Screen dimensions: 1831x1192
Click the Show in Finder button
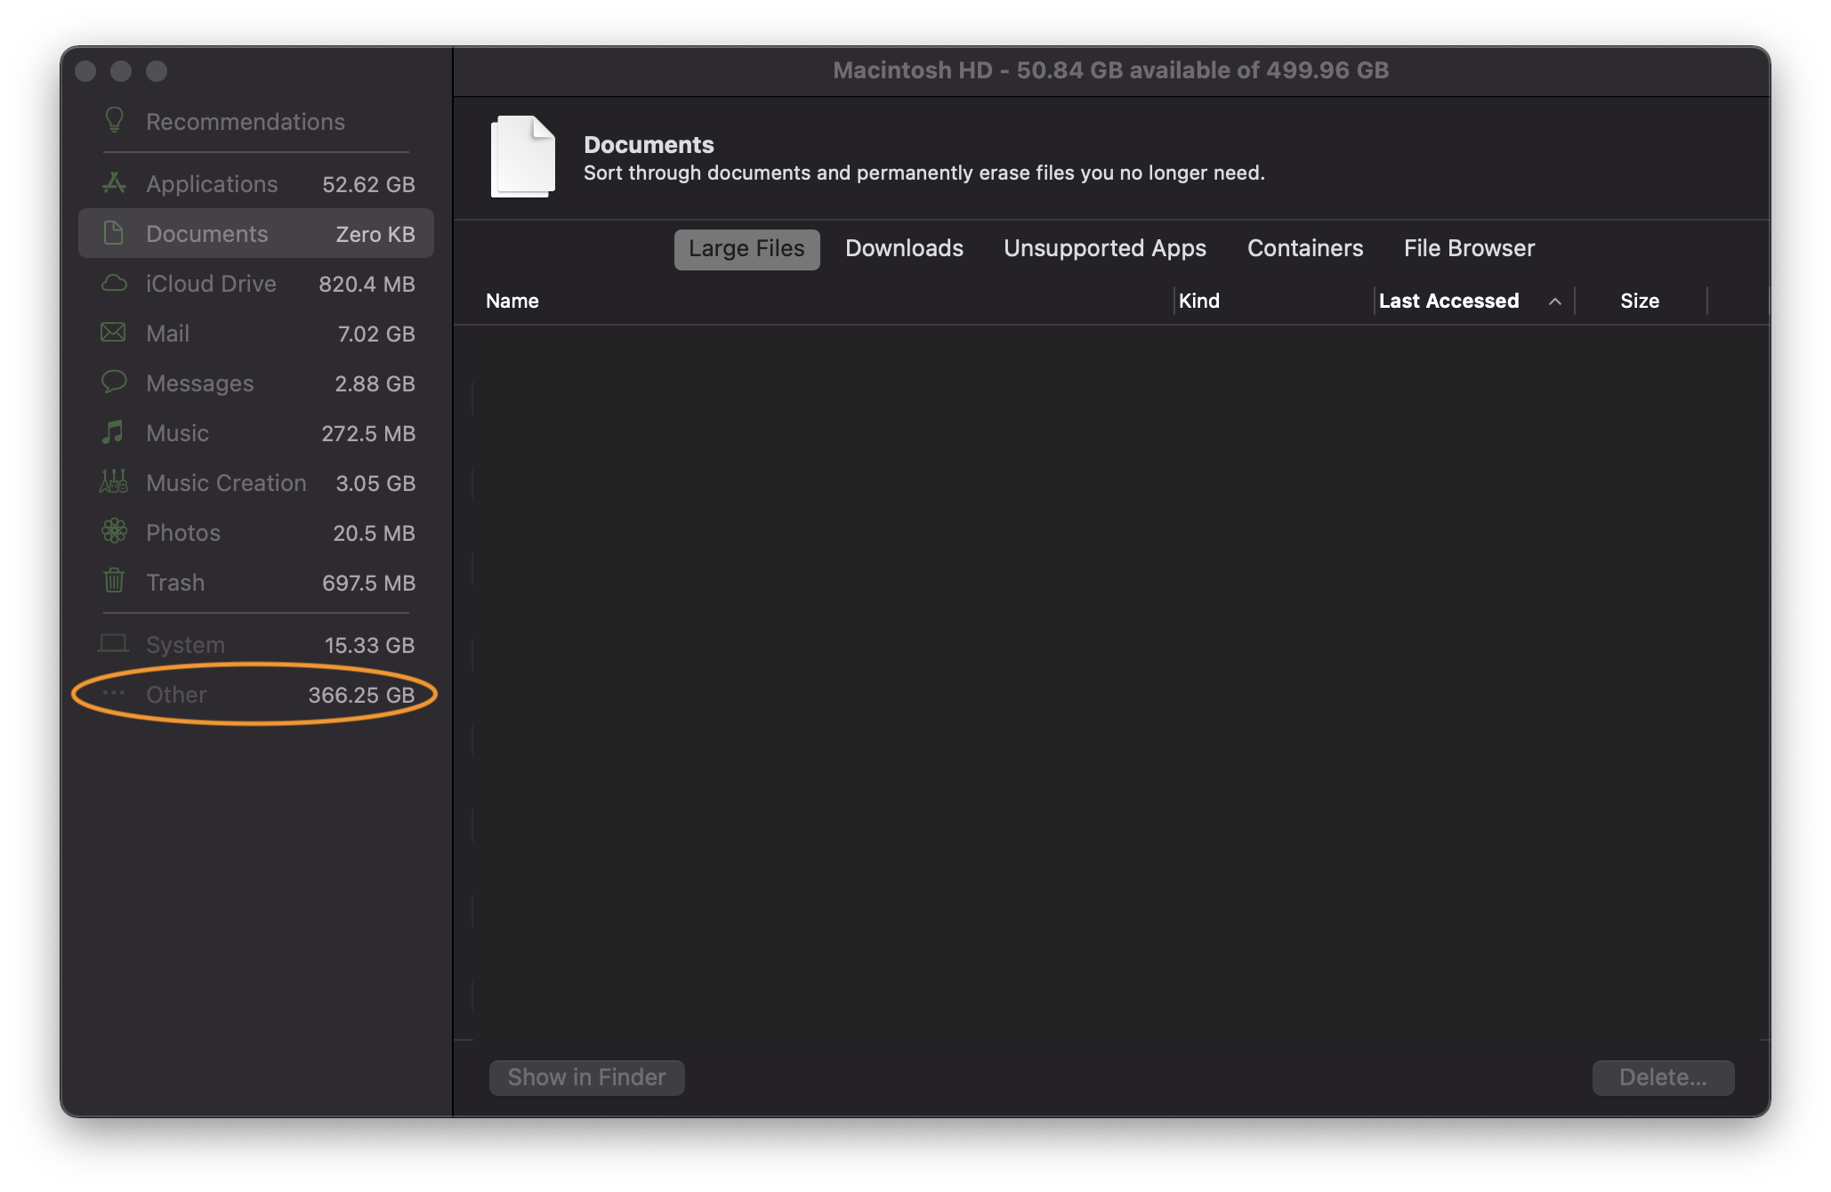tap(587, 1075)
